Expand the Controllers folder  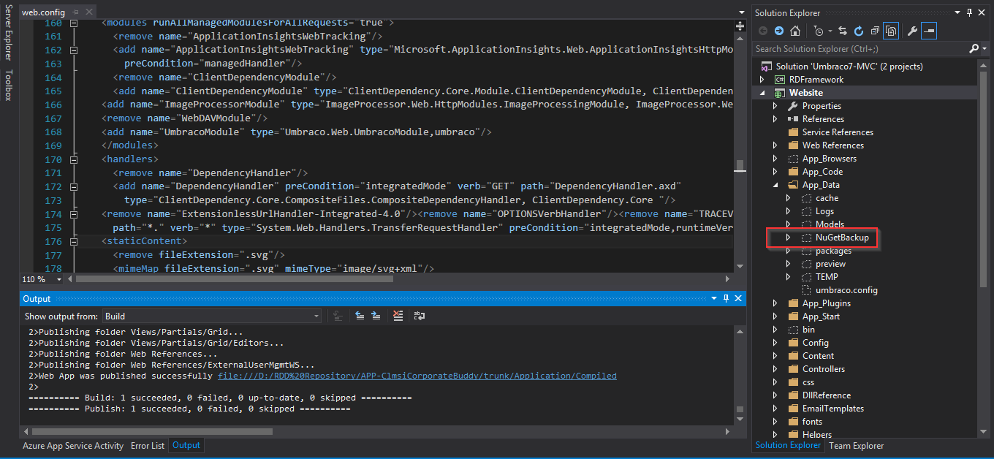point(775,369)
